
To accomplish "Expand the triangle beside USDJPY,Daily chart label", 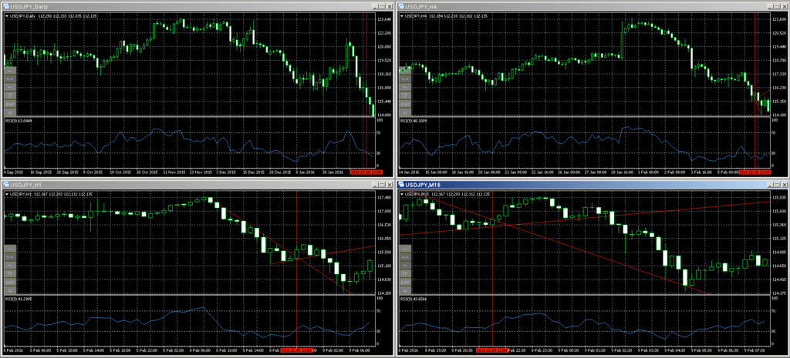I will click(x=6, y=16).
